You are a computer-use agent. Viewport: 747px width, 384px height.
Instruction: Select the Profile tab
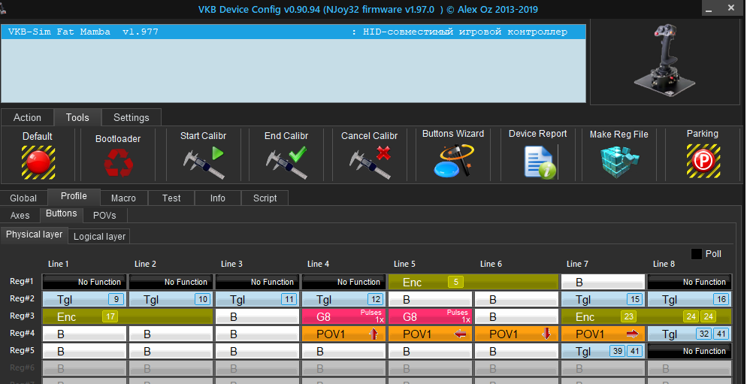pyautogui.click(x=74, y=196)
